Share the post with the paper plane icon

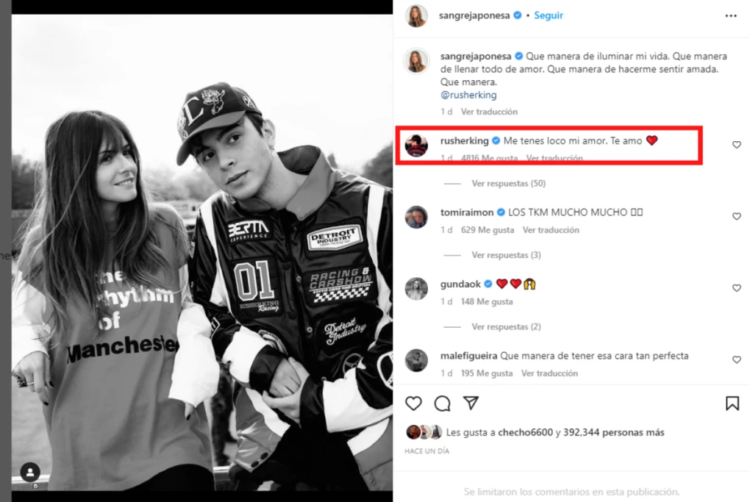[x=471, y=404]
